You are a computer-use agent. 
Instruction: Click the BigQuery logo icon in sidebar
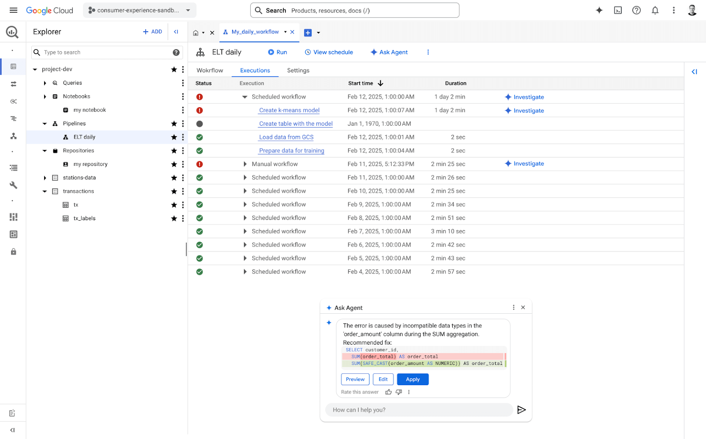[x=12, y=32]
